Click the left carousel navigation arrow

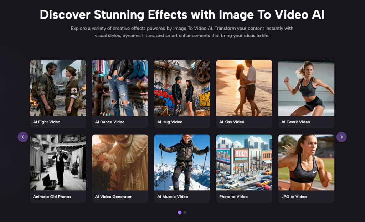[x=23, y=137]
